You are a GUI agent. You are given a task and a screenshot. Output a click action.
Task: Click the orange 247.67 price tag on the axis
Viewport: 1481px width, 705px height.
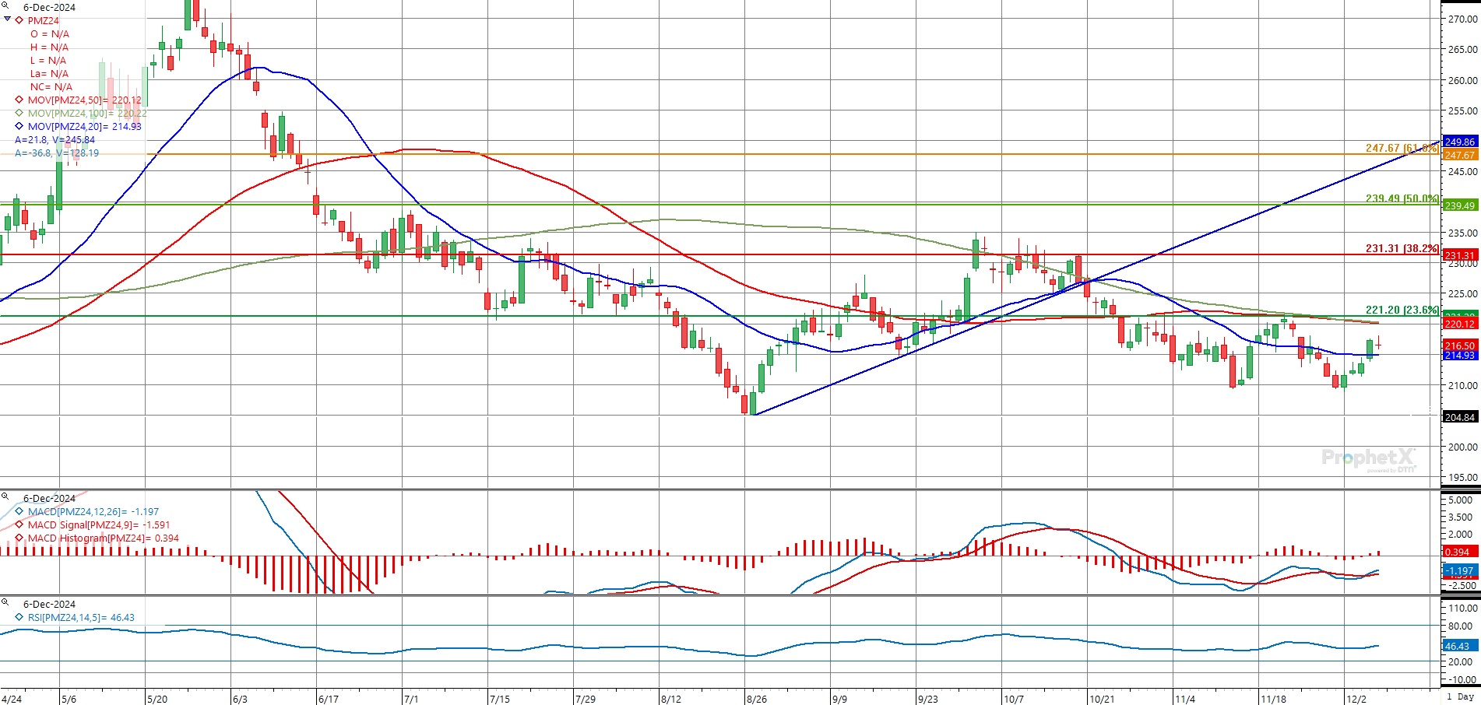tap(1459, 155)
